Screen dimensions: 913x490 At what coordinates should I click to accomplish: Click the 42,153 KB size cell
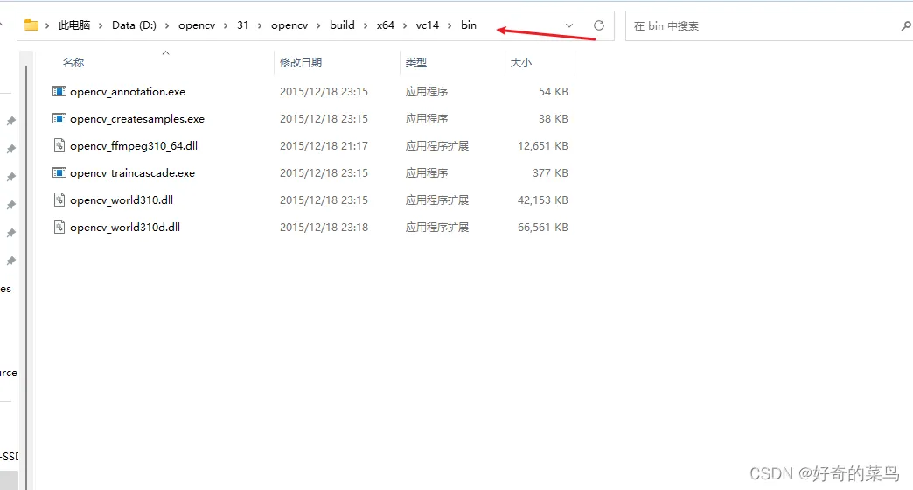pyautogui.click(x=543, y=199)
